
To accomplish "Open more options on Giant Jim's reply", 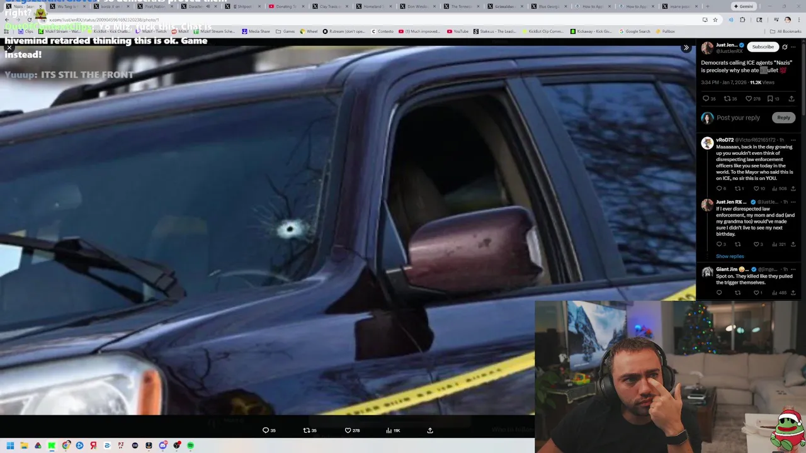I will [x=793, y=269].
